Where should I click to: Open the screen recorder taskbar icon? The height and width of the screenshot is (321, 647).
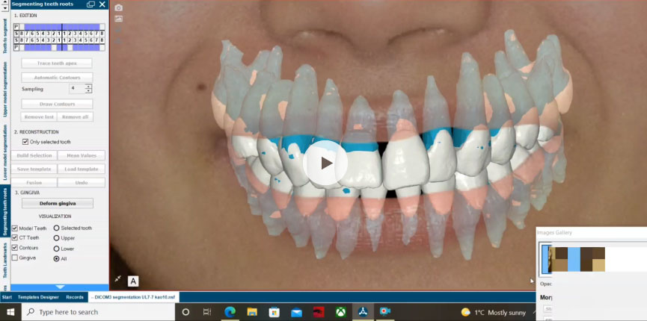pyautogui.click(x=385, y=312)
